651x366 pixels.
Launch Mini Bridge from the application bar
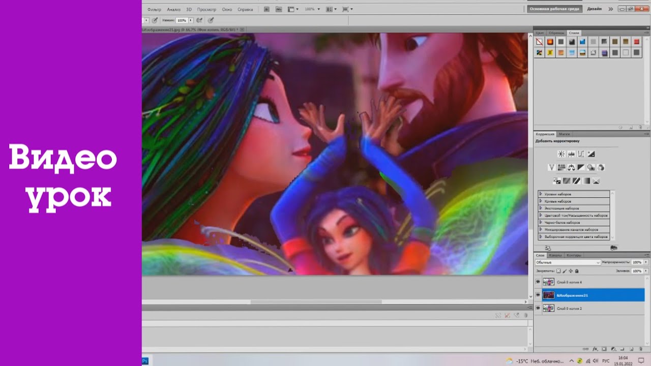279,9
